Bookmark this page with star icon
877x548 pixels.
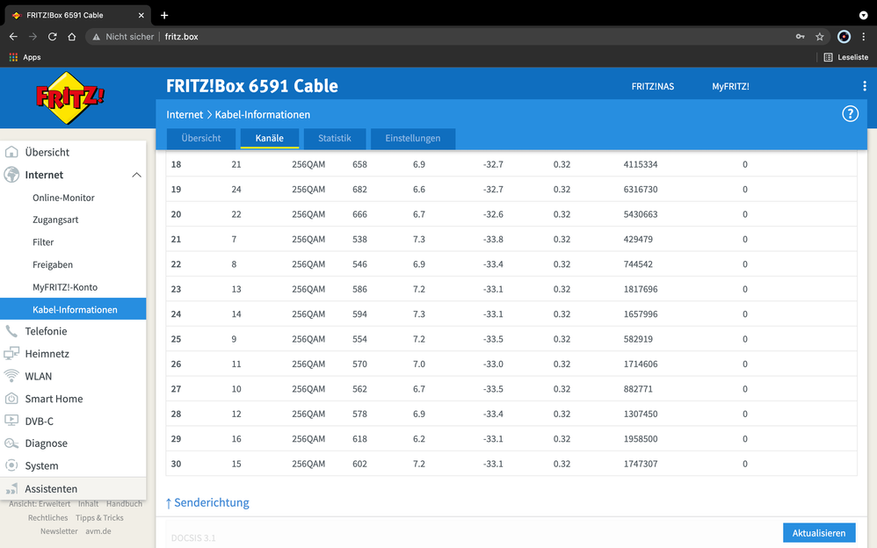(x=820, y=36)
